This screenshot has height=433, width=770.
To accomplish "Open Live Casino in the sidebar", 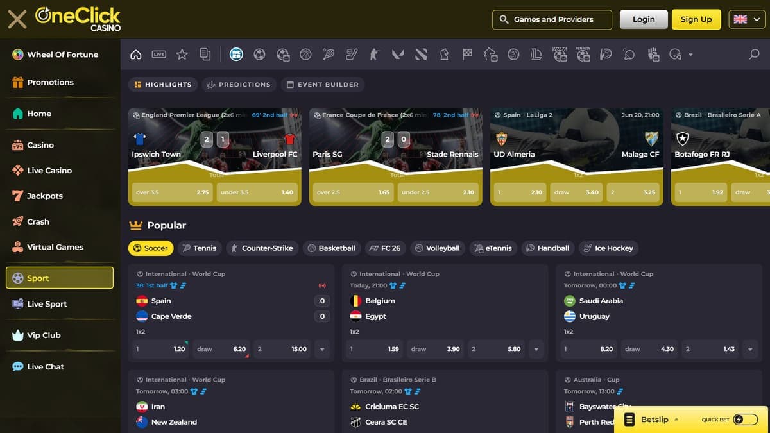I will tap(60, 171).
